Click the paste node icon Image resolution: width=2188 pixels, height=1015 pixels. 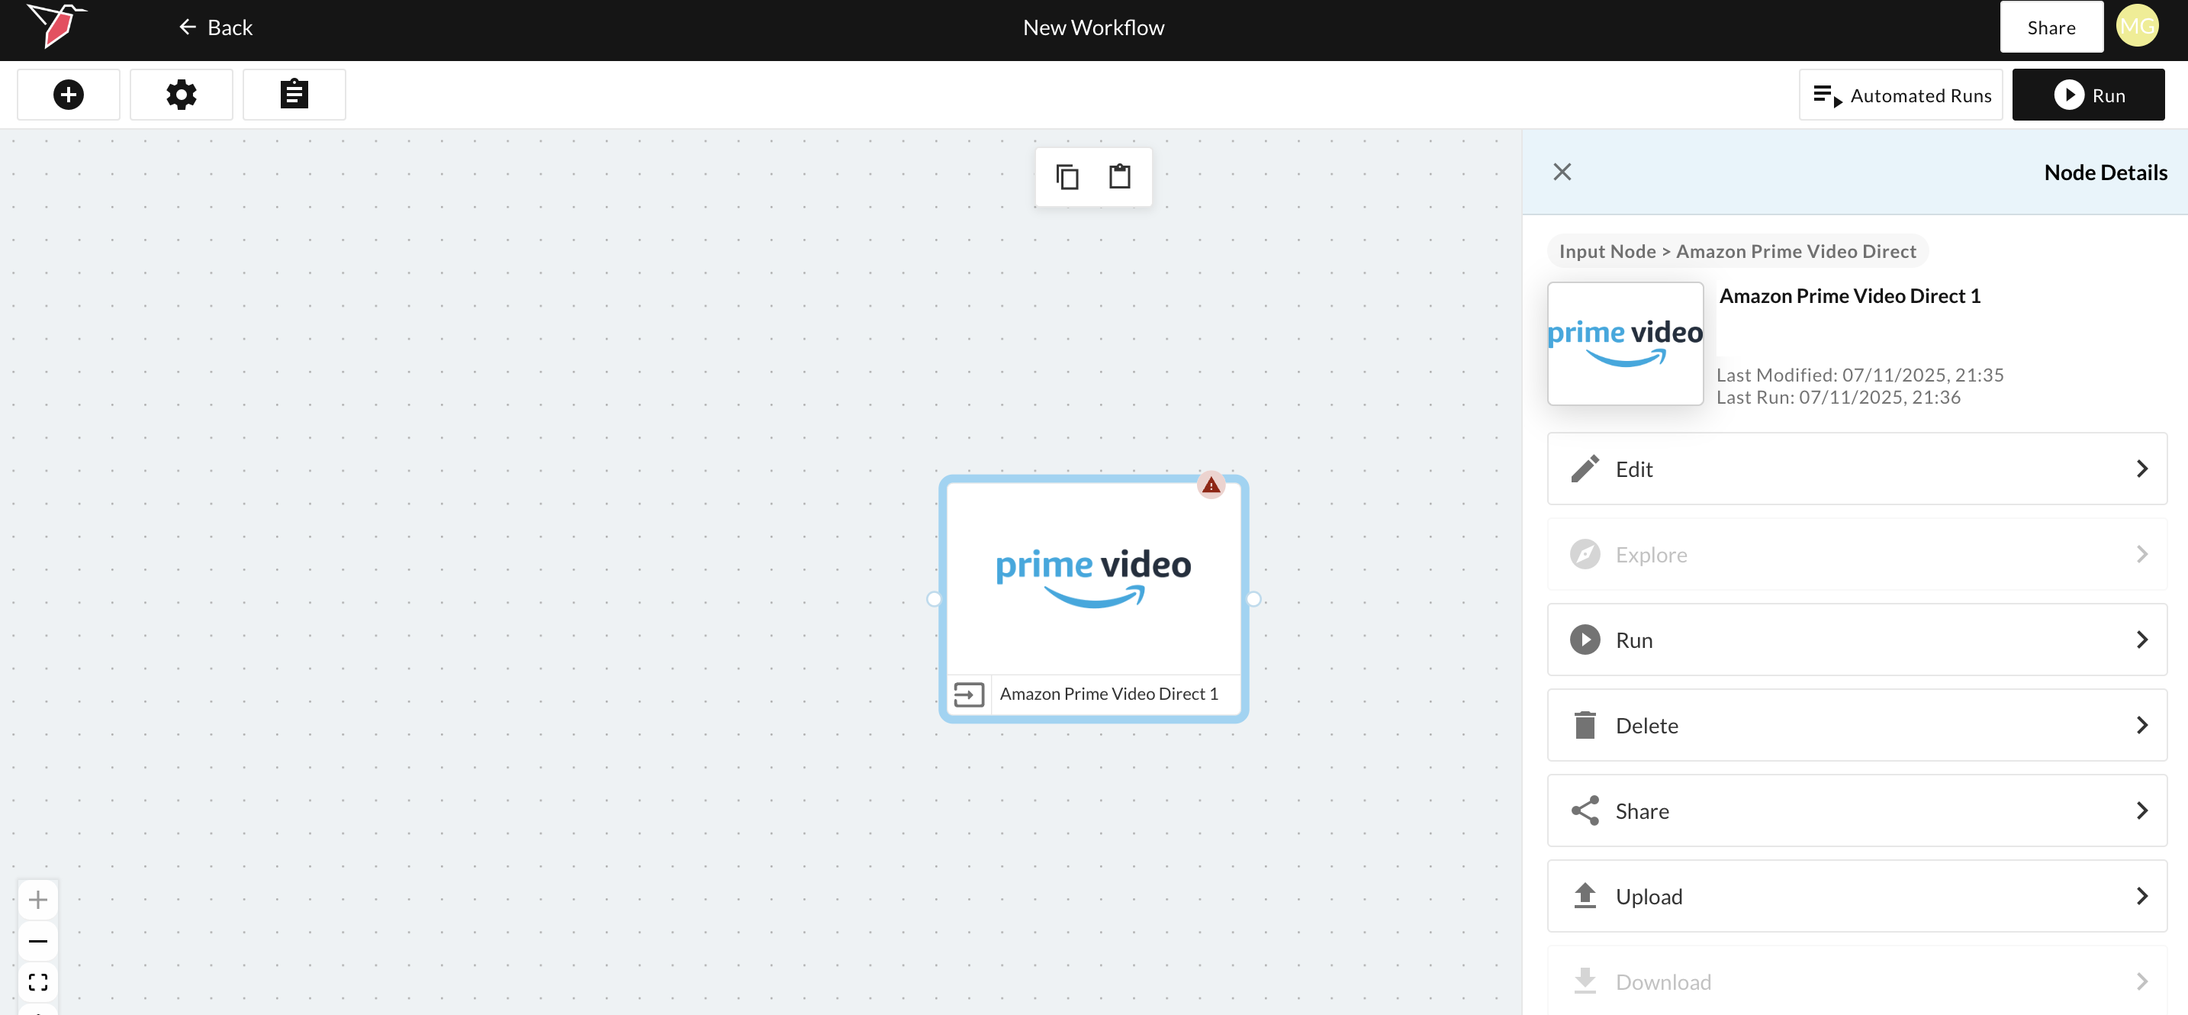(1119, 176)
